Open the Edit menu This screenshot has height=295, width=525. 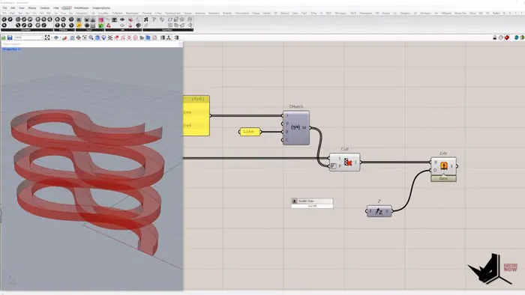(13, 7)
